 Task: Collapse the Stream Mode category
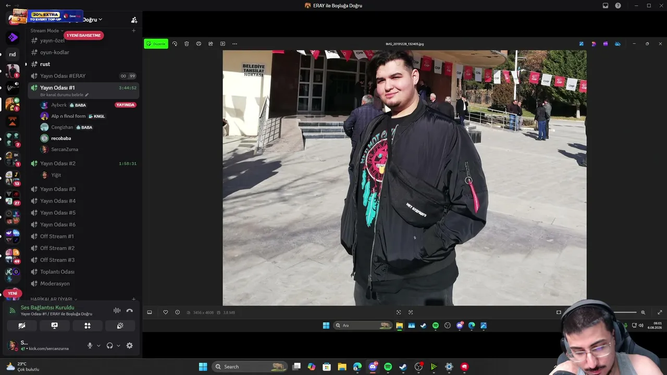coord(47,31)
